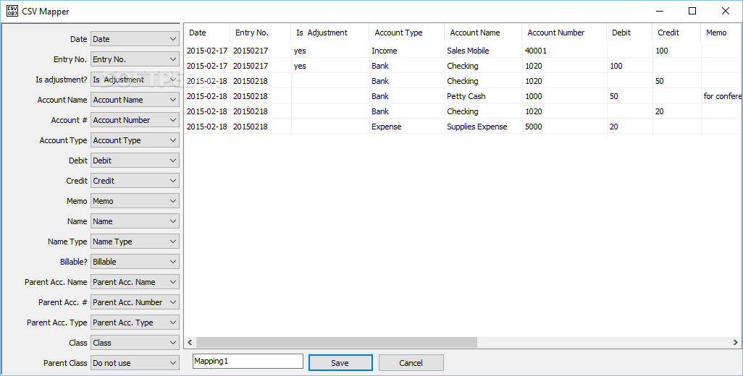Click the 'for confere' memo cell
Viewport: 743px width, 376px height.
[722, 96]
